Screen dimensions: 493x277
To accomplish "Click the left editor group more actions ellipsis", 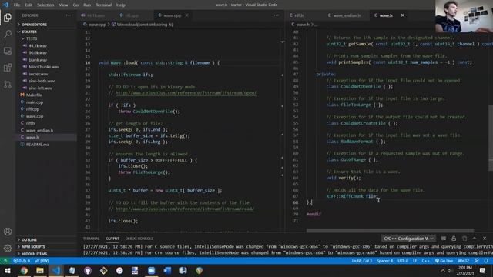I will click(276, 15).
